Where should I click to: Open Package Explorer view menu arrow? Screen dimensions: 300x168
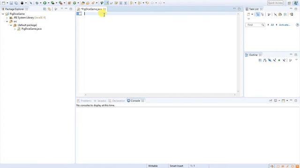click(x=61, y=9)
